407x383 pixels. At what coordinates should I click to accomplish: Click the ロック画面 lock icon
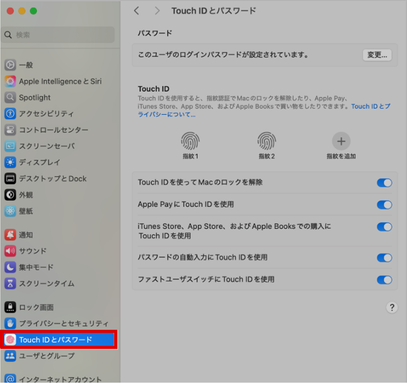click(x=10, y=307)
